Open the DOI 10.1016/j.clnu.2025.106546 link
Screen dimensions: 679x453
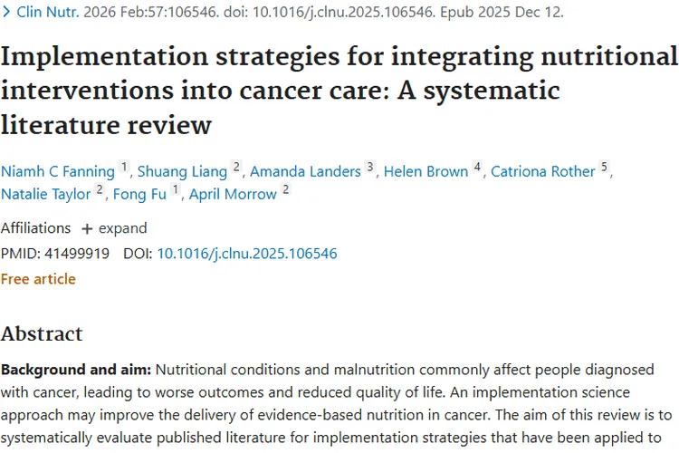247,254
